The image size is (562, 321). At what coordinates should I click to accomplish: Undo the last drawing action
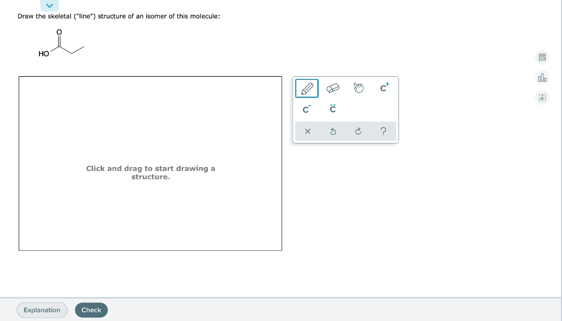coord(333,131)
